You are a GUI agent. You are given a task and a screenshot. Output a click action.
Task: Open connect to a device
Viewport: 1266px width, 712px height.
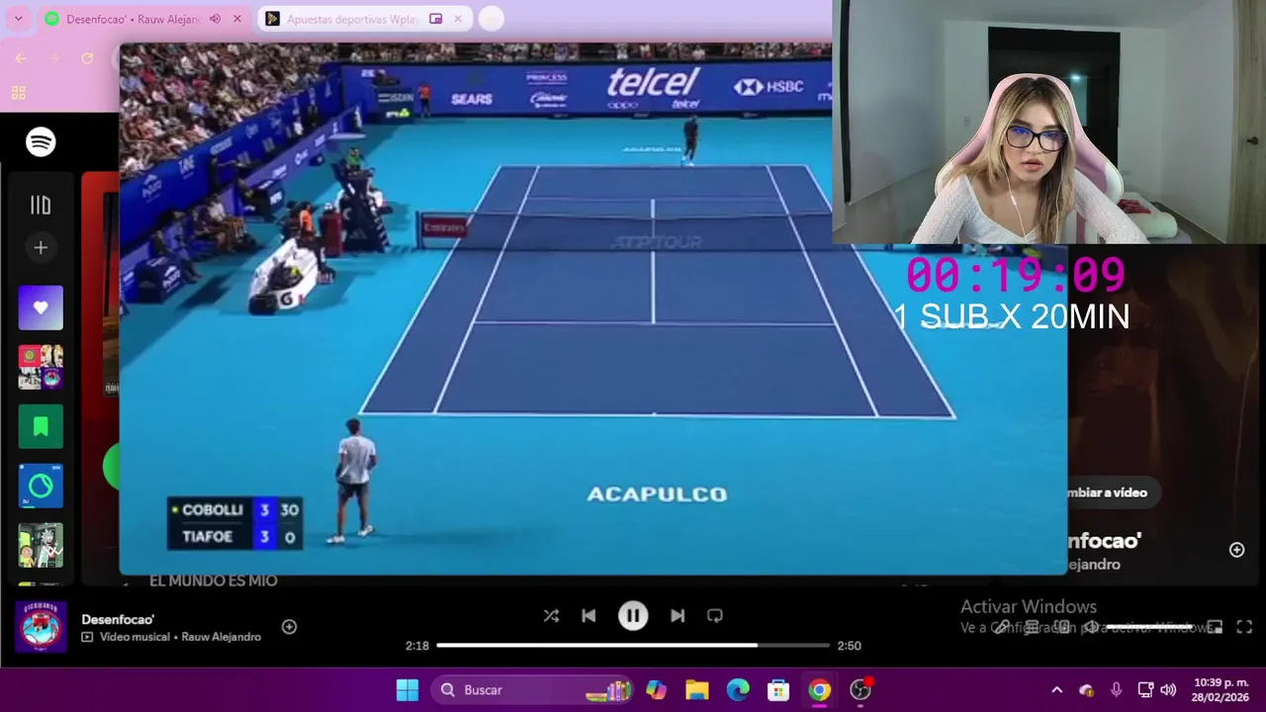1061,627
